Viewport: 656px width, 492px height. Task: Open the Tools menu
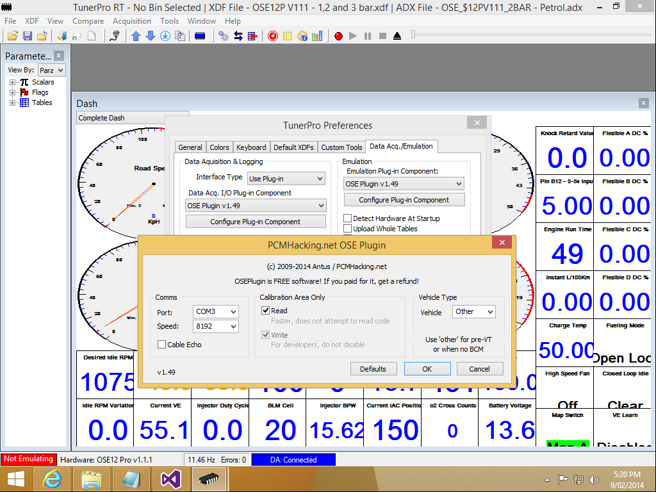pos(169,21)
